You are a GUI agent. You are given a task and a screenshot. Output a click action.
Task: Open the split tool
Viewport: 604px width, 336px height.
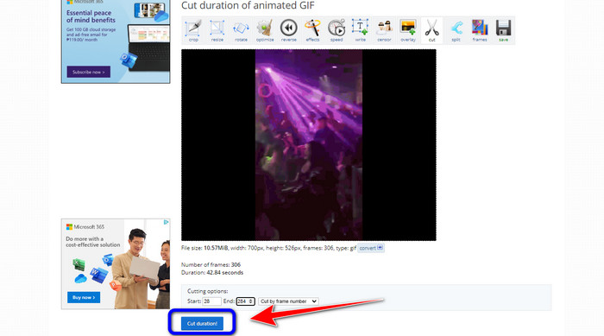456,30
